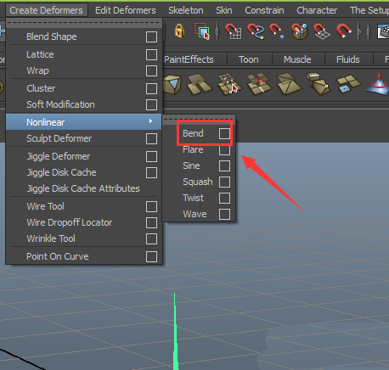Open Soft Modification options box
This screenshot has height=370, width=389.
pyautogui.click(x=151, y=104)
